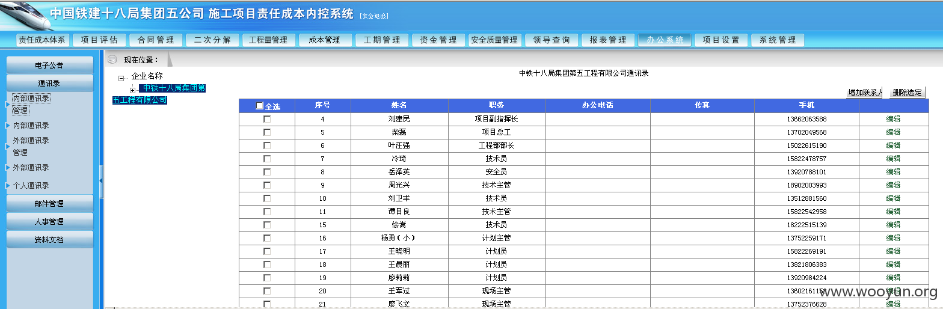
Task: Open the 工期管理 menu
Action: click(382, 40)
